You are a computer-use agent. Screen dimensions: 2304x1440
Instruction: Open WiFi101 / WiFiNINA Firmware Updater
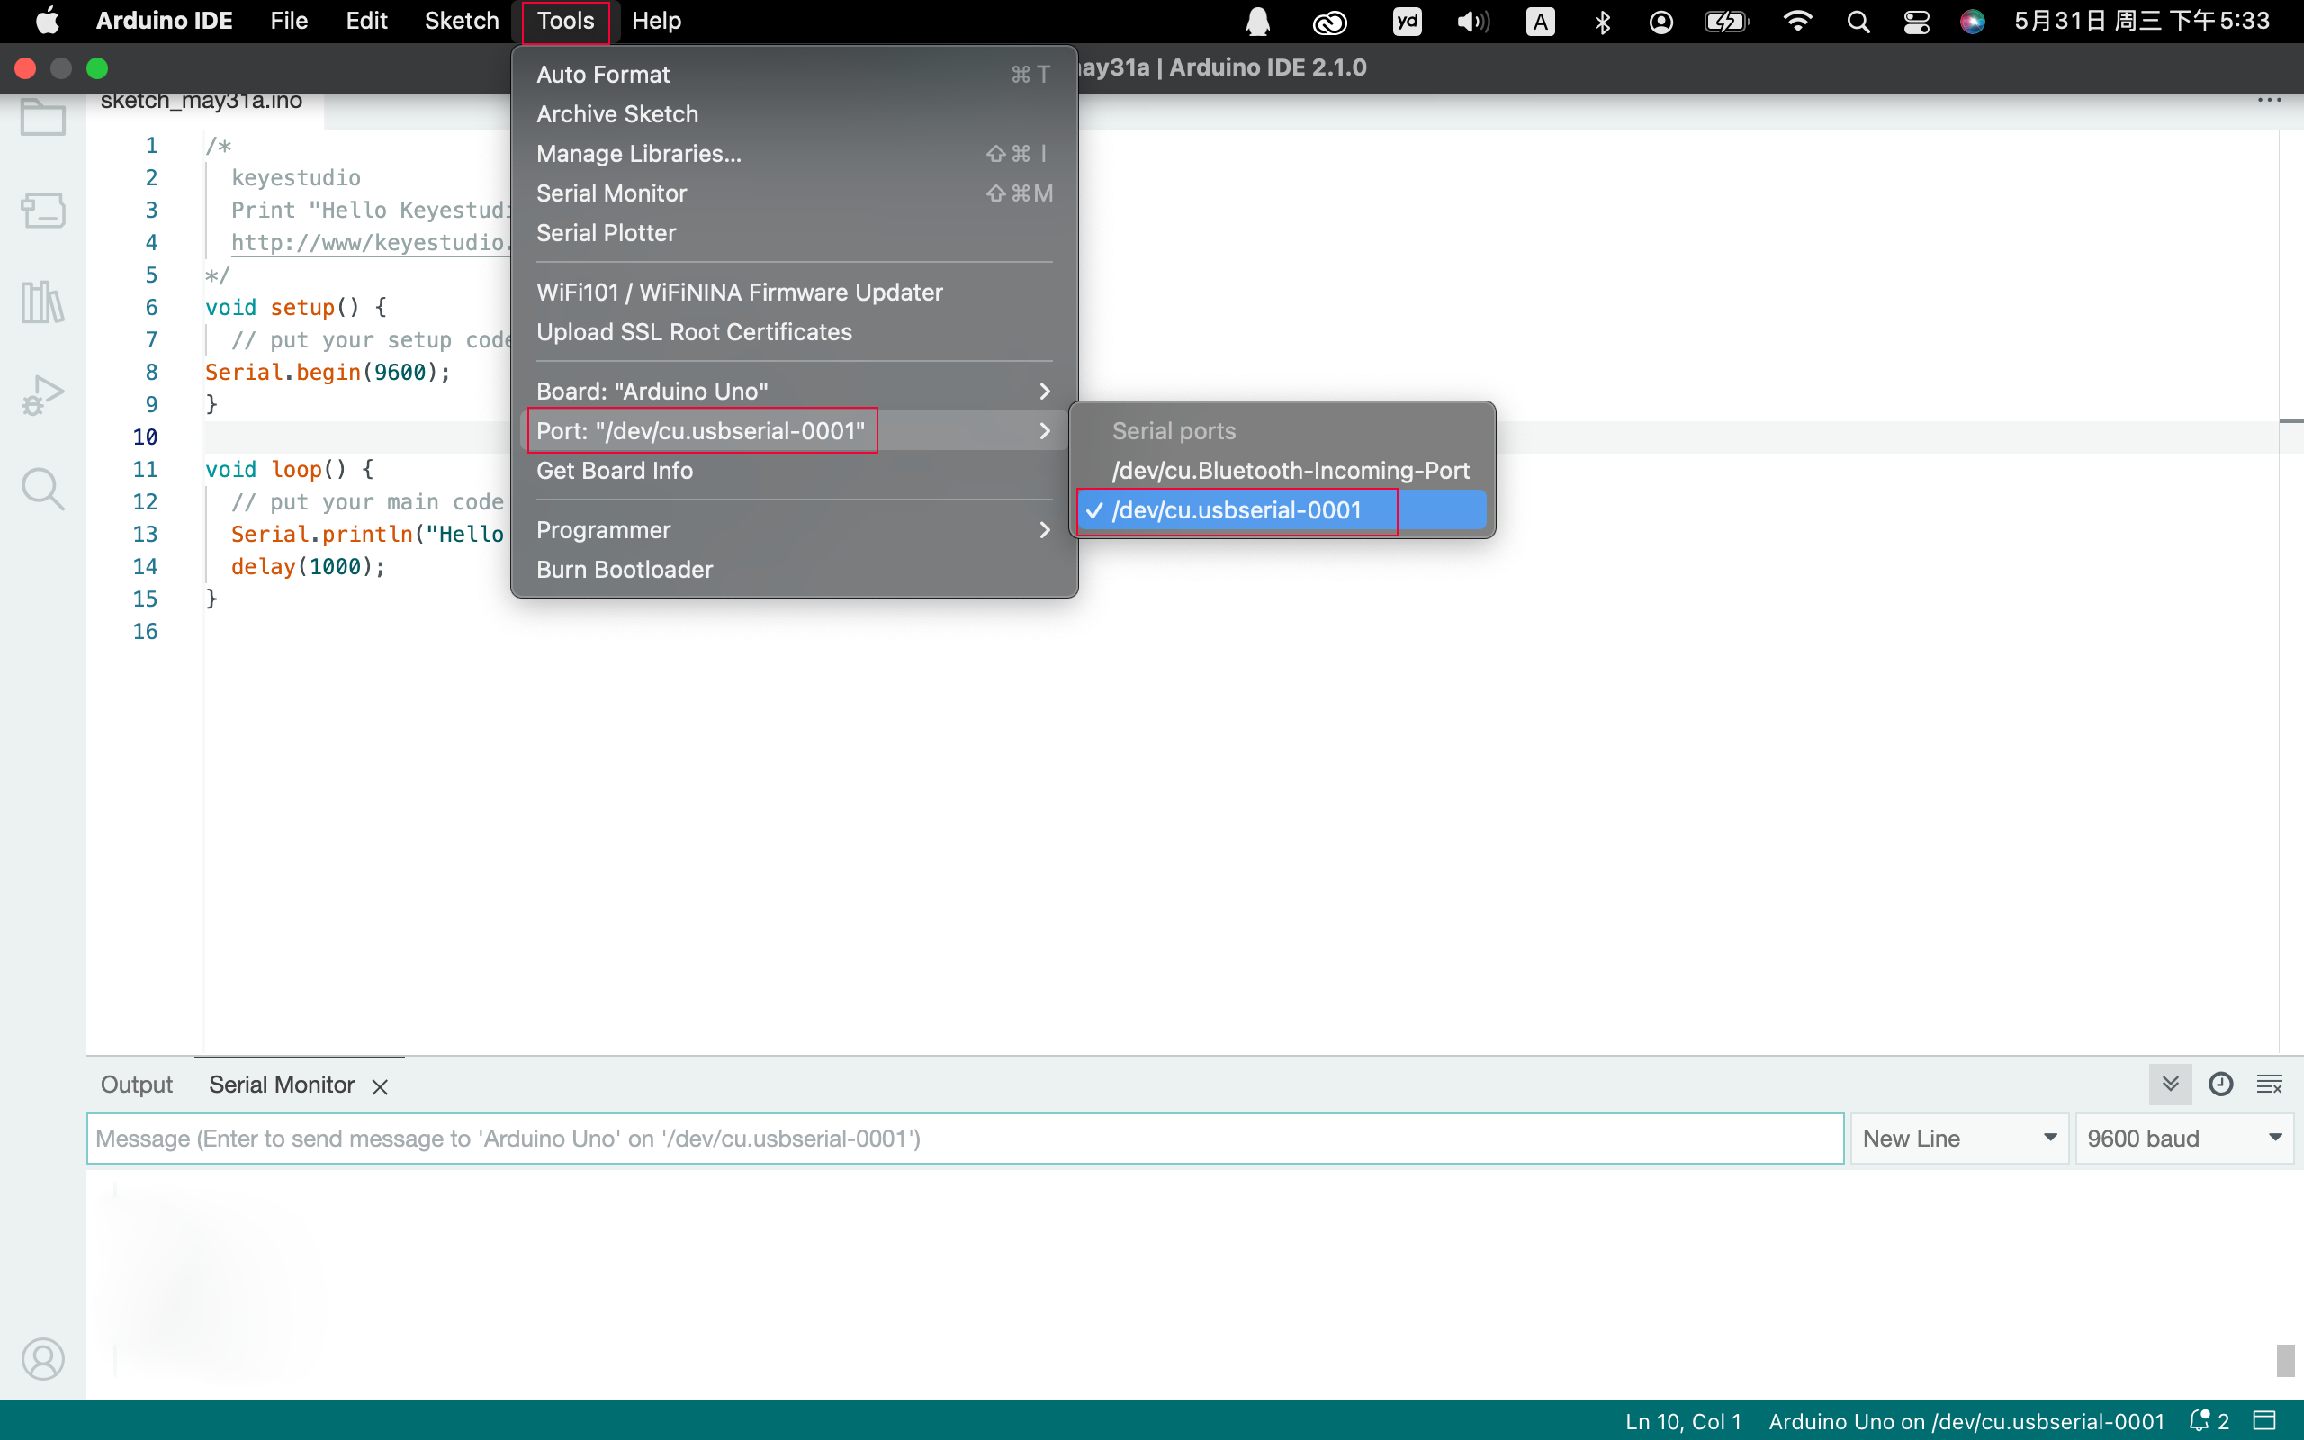tap(794, 292)
